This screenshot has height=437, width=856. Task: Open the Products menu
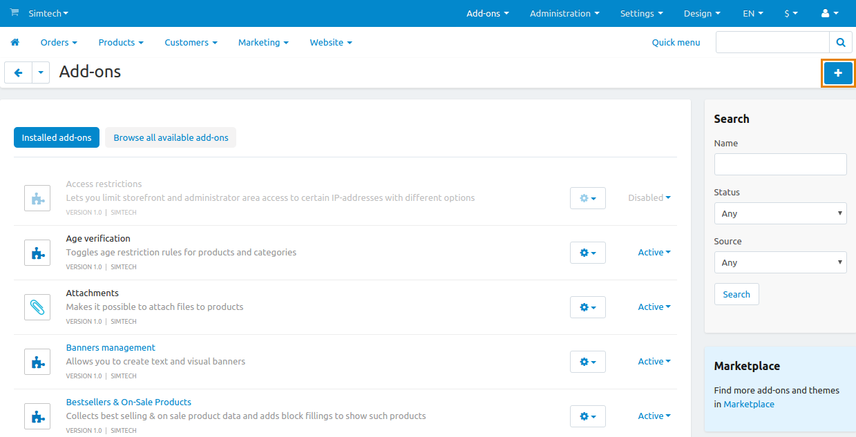pos(121,42)
